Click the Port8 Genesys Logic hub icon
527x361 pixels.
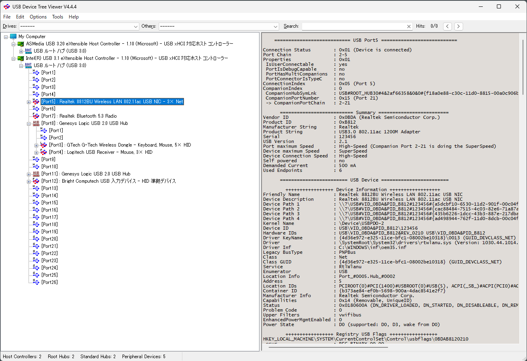point(36,123)
